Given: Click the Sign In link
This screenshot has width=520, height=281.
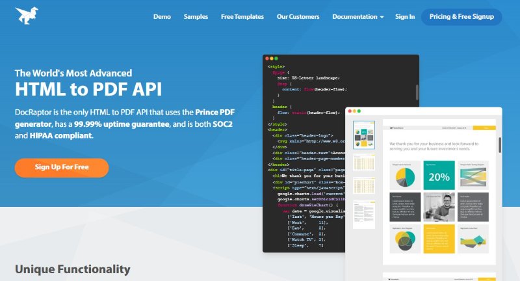Looking at the screenshot, I should tap(404, 16).
